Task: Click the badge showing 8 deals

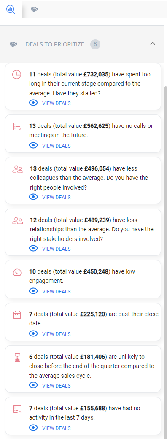Action: (x=95, y=44)
